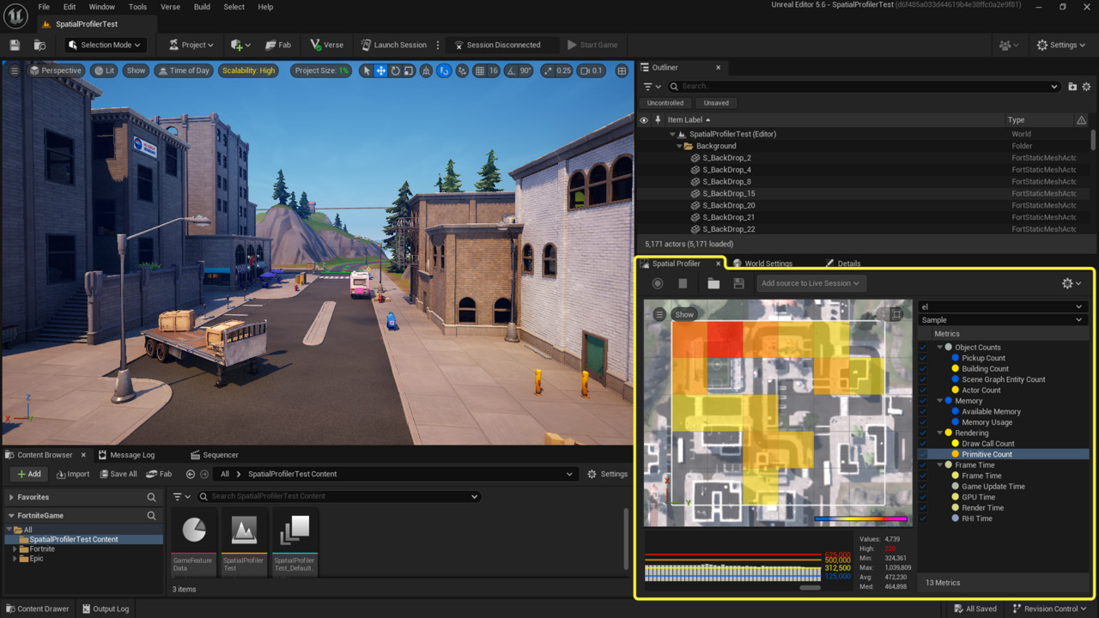The height and width of the screenshot is (618, 1099).
Task: Click the Add button in Content Browser
Action: coord(28,474)
